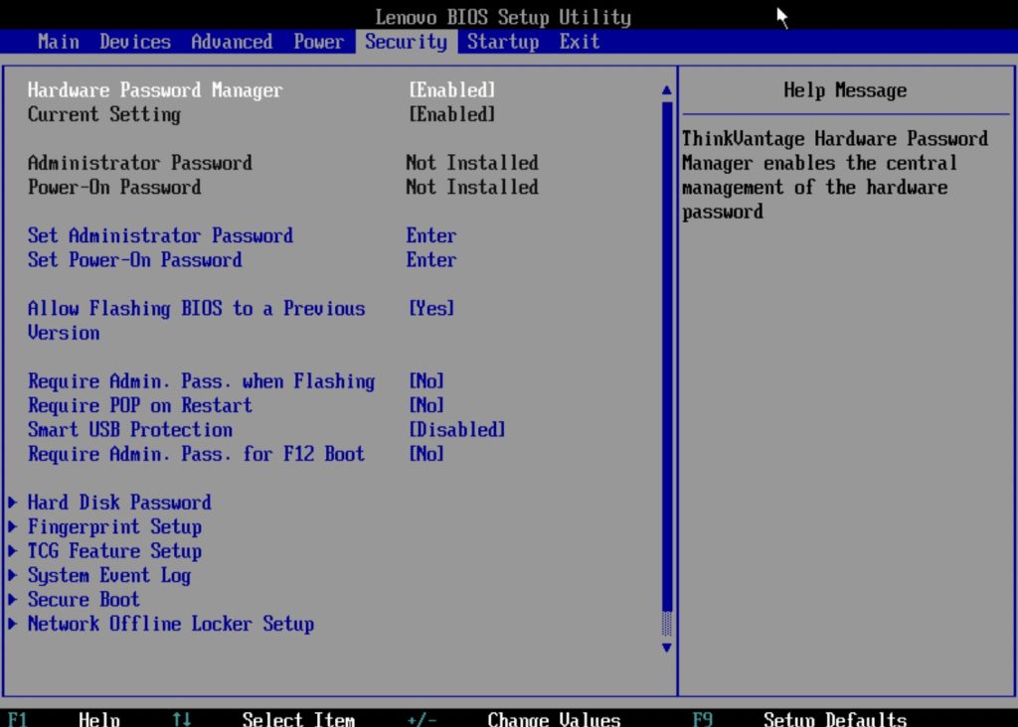1018x727 pixels.
Task: Expand Network Offline Locker Setup arrow
Action: [12, 624]
